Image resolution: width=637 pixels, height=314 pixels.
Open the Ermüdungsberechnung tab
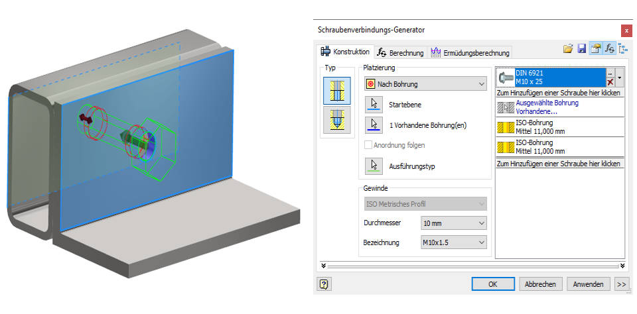470,53
